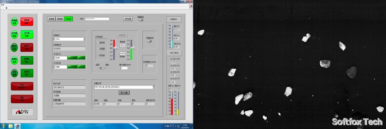Image resolution: width=386 pixels, height=129 pixels.
Task: Click the red-topped high density slider
Action: [114, 50]
